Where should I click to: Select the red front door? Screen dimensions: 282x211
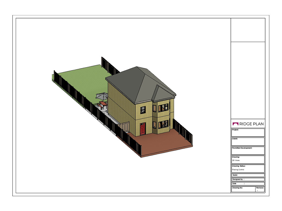(142, 129)
